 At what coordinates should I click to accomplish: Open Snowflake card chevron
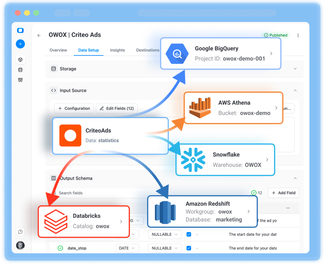click(x=267, y=160)
